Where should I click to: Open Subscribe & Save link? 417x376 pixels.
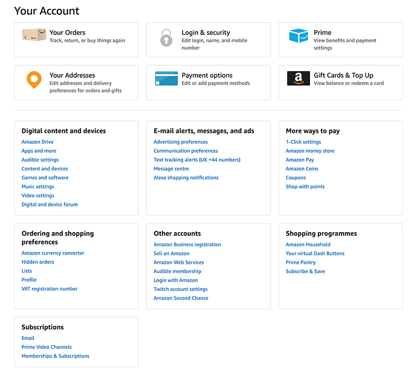coord(305,271)
